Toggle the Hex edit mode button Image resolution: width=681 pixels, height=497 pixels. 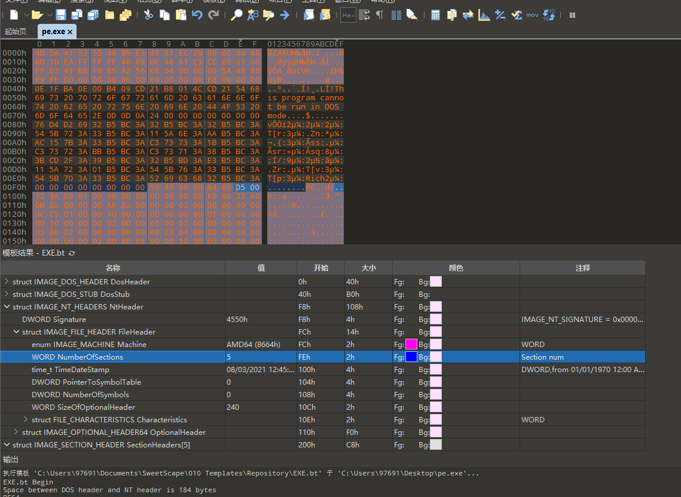(349, 15)
